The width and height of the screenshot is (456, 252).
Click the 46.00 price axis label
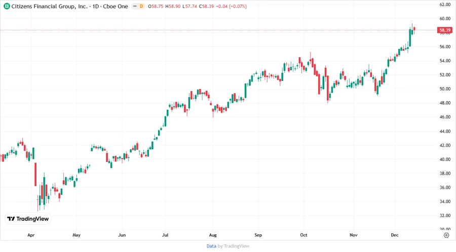click(445, 117)
